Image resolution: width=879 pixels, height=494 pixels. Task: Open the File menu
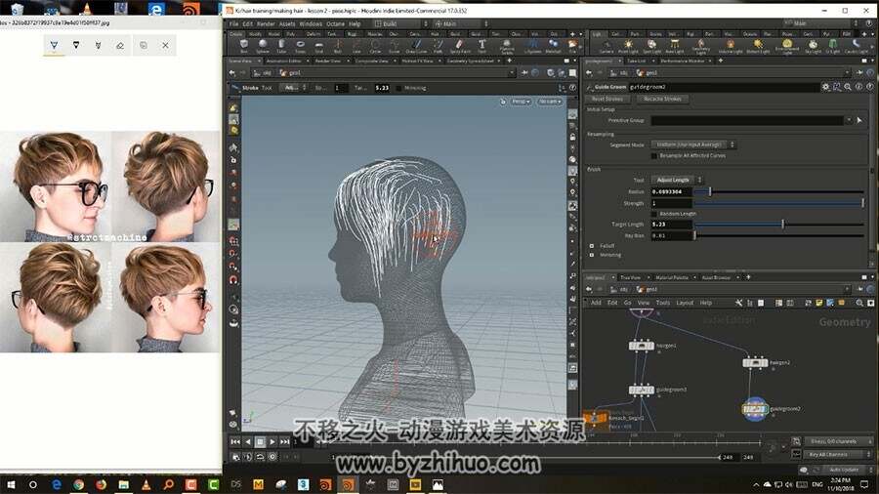pyautogui.click(x=233, y=24)
